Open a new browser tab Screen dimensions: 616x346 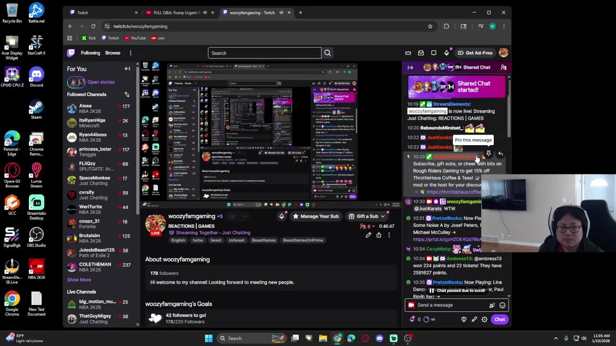pyautogui.click(x=300, y=12)
